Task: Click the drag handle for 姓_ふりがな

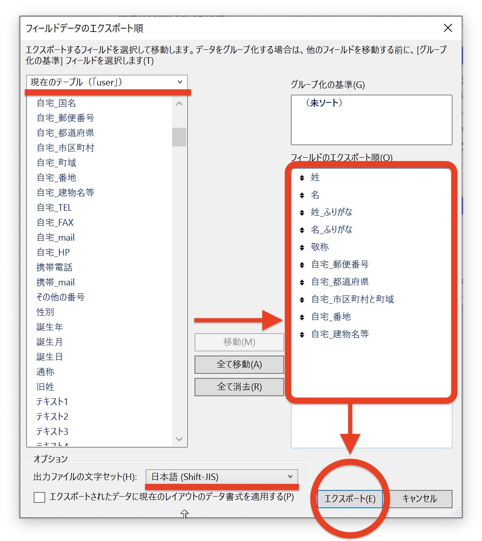Action: coord(302,213)
